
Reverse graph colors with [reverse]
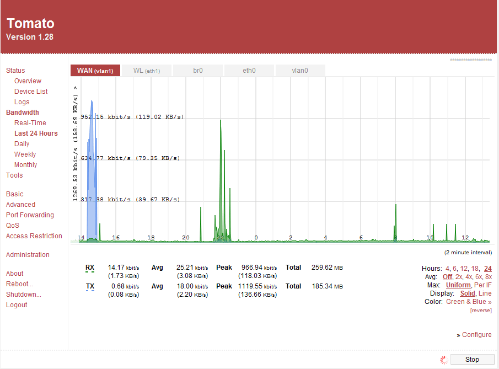point(480,310)
